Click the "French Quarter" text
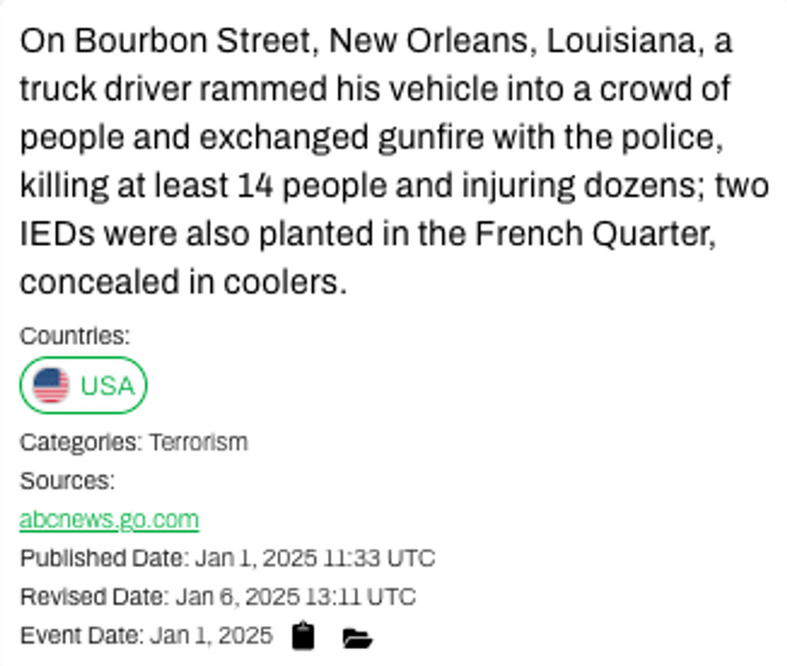 click(x=594, y=233)
